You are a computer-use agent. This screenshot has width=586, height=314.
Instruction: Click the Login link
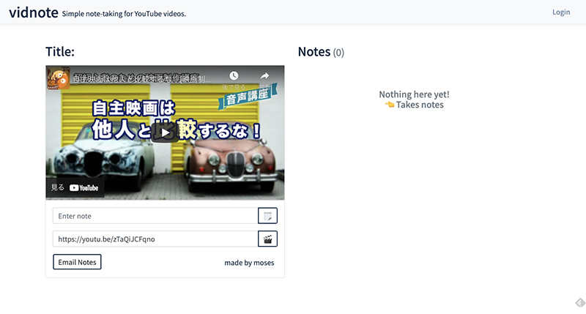pyautogui.click(x=561, y=12)
